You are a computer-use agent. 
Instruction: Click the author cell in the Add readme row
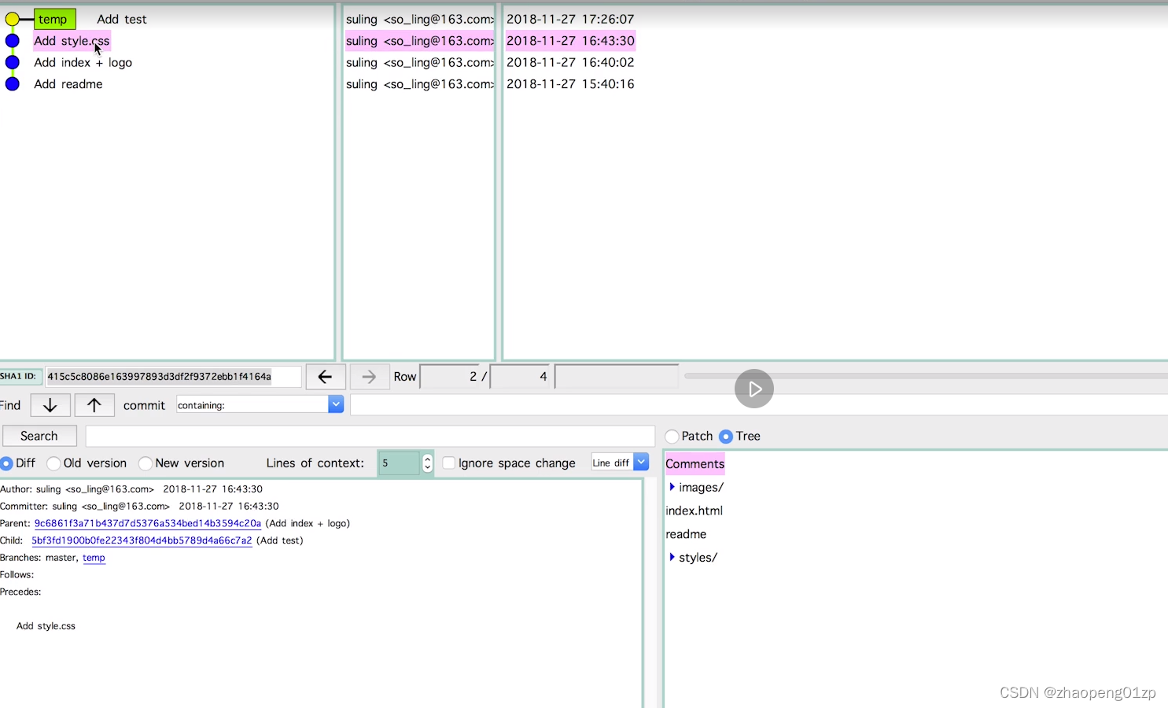419,84
